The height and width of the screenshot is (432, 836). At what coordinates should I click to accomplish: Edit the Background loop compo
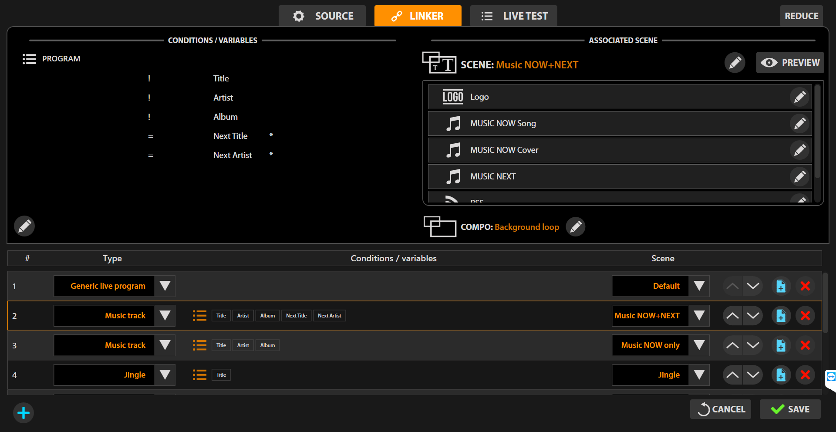click(x=575, y=227)
